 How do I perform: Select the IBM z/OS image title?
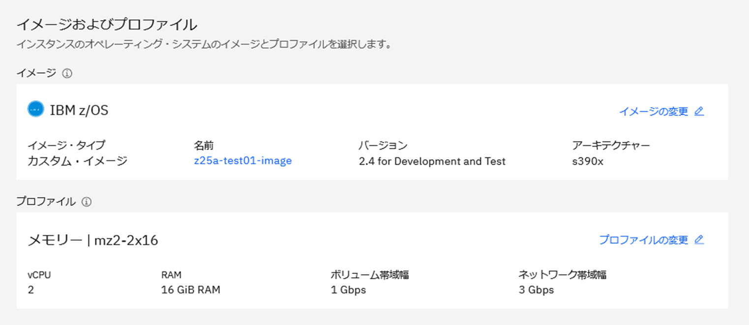pos(79,110)
